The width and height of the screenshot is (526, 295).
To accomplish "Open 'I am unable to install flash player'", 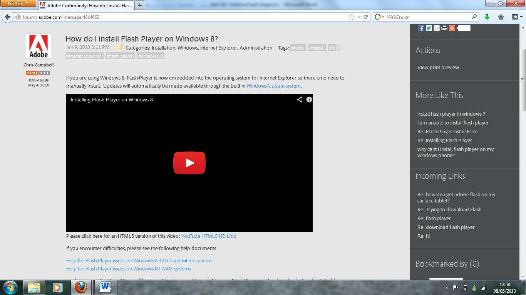I will click(453, 123).
